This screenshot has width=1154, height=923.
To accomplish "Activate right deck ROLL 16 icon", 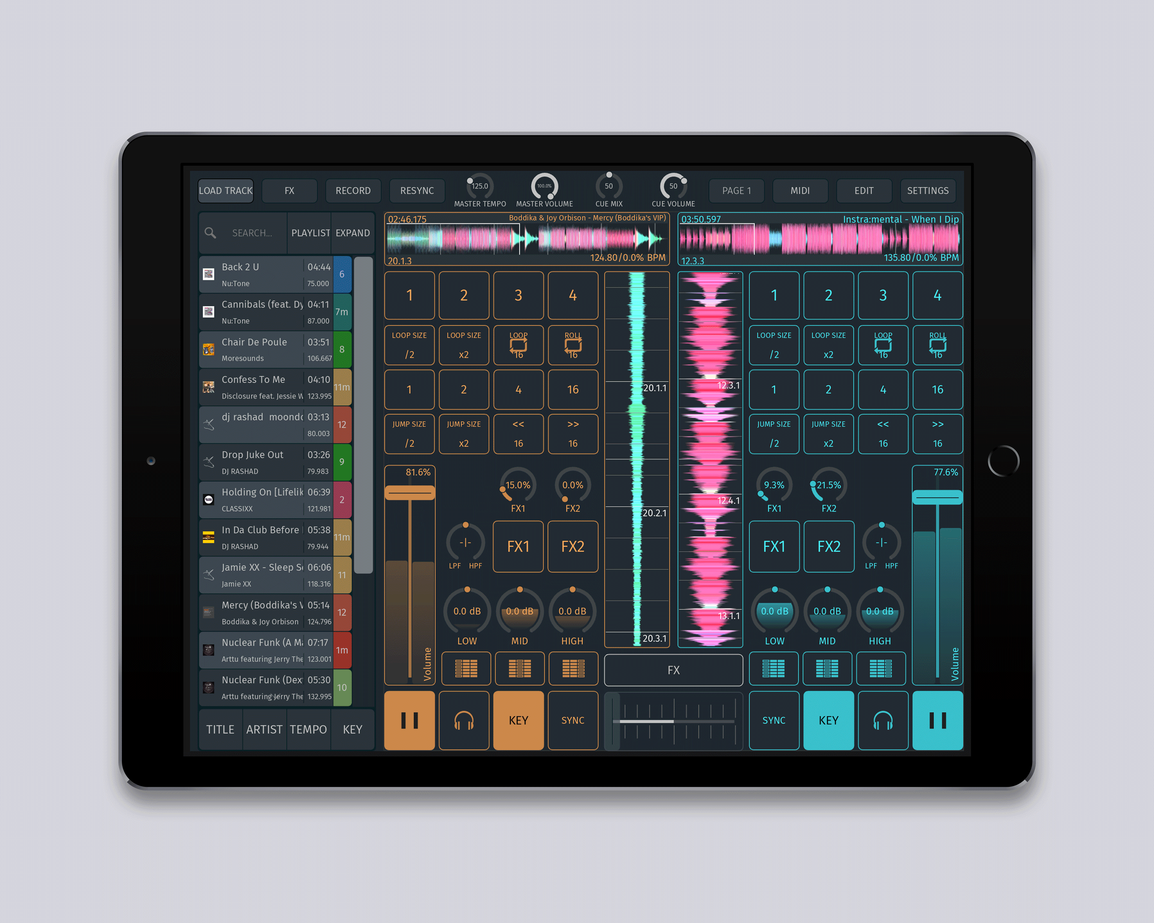I will 937,345.
